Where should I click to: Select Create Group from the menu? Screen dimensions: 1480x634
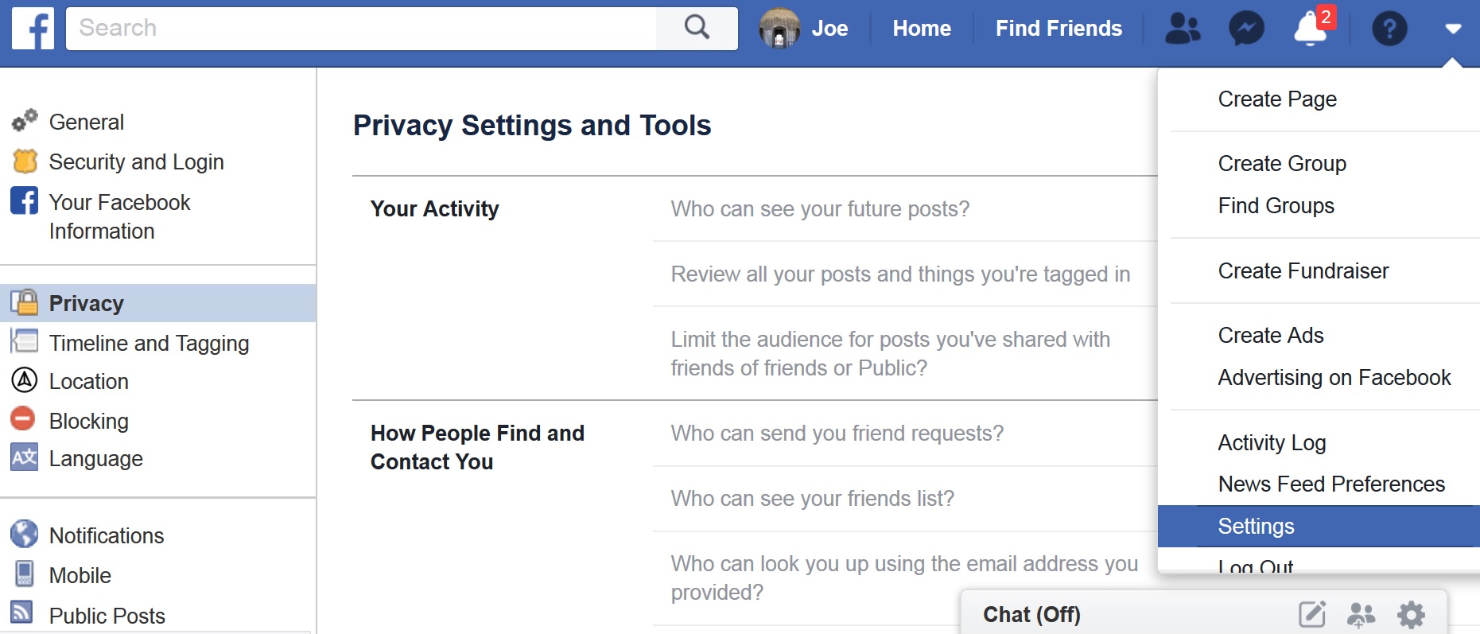click(x=1282, y=163)
